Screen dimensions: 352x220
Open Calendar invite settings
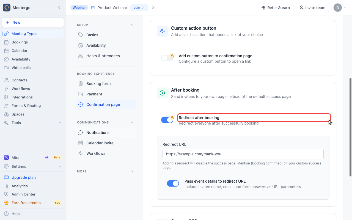(106, 143)
